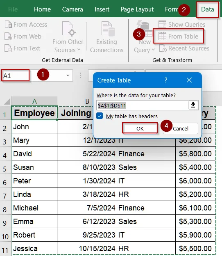The width and height of the screenshot is (222, 256).
Task: Click IT cell in Robert's row
Action: click(146, 235)
